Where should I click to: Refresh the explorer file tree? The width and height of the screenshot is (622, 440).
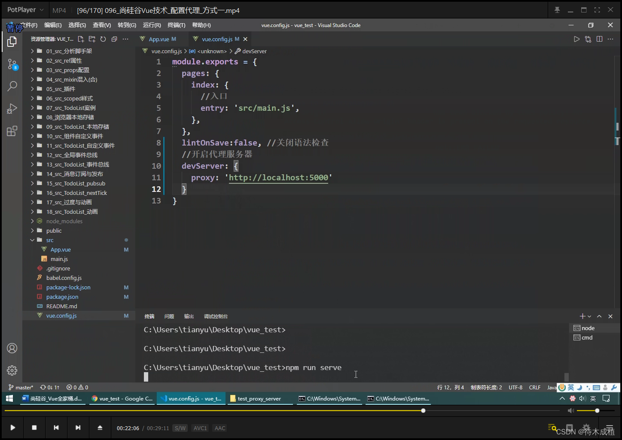click(x=103, y=39)
